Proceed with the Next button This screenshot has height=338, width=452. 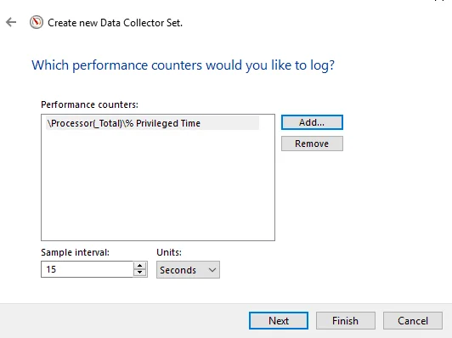pos(279,320)
